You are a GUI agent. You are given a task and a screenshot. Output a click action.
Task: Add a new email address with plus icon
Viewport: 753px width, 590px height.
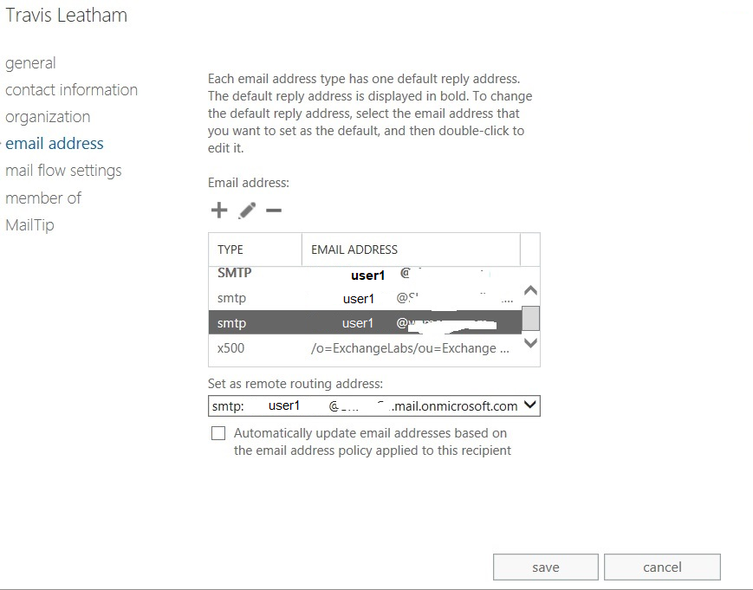click(x=219, y=211)
